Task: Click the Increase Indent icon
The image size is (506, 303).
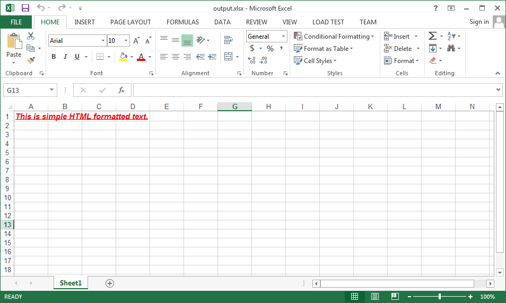Action: coord(212,57)
